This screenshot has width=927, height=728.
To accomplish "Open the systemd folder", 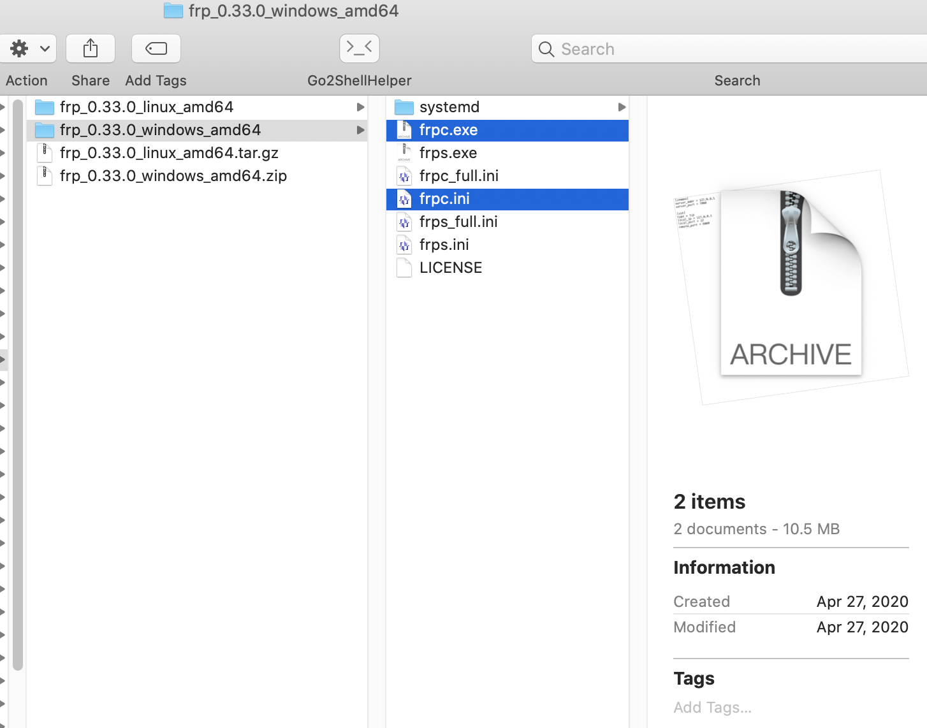I will (x=507, y=107).
